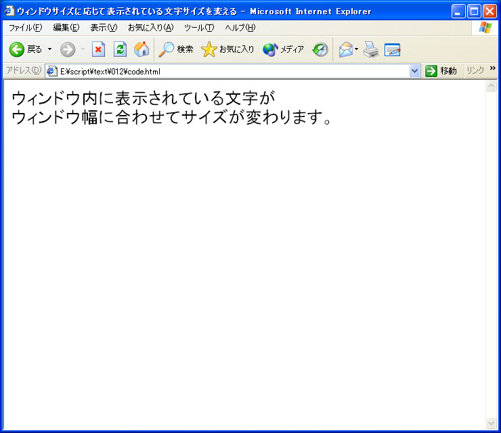501x433 pixels.
Task: Go to the Home page icon
Action: pyautogui.click(x=141, y=49)
